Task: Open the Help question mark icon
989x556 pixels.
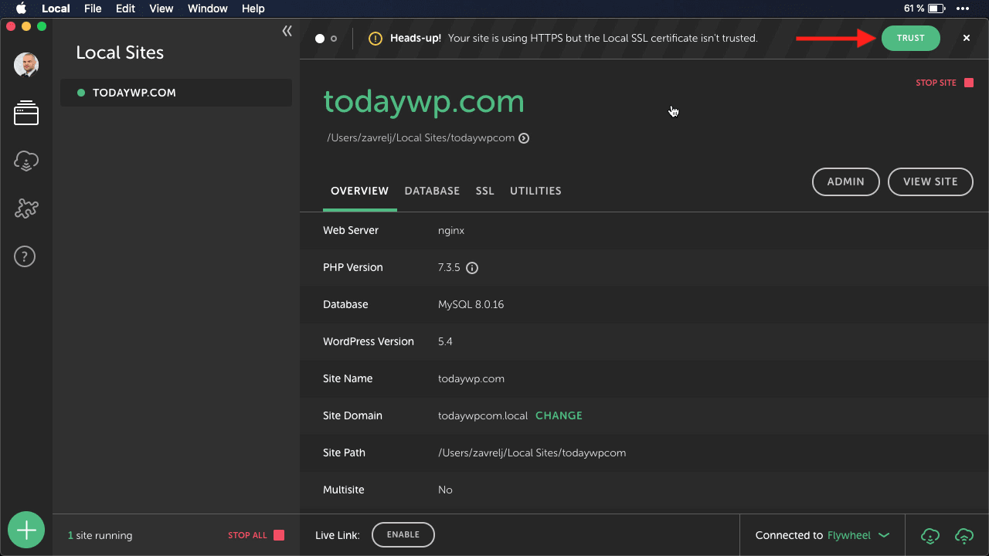Action: (25, 256)
